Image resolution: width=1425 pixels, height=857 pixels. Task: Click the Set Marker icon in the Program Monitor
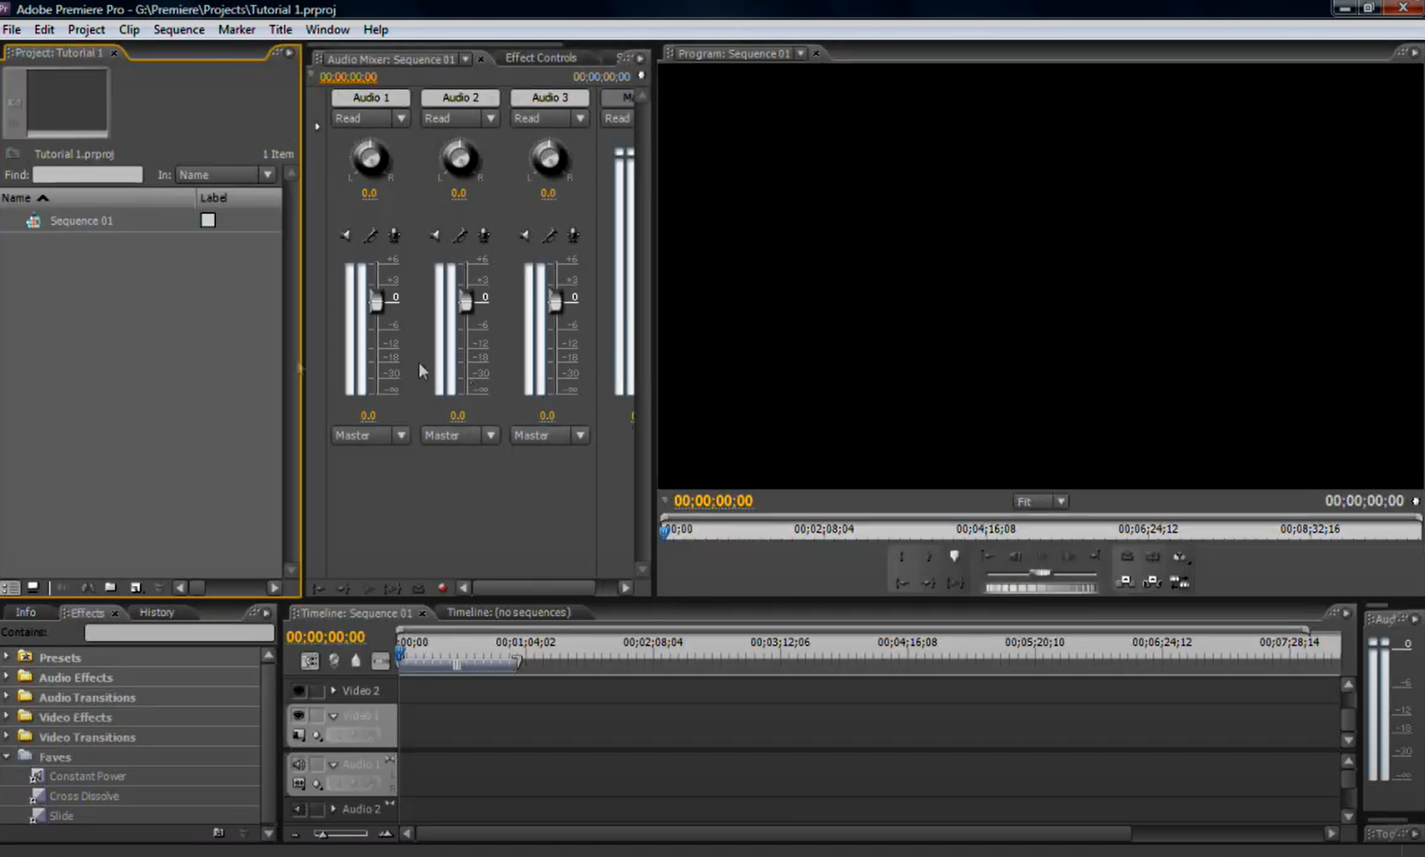pos(954,556)
